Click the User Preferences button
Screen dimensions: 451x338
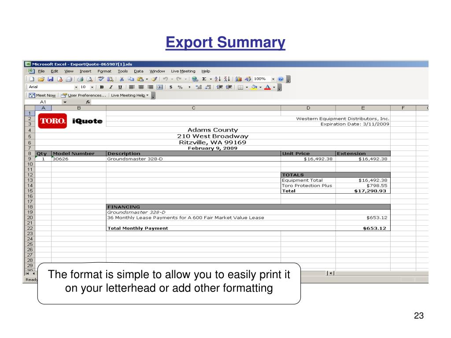(x=84, y=96)
